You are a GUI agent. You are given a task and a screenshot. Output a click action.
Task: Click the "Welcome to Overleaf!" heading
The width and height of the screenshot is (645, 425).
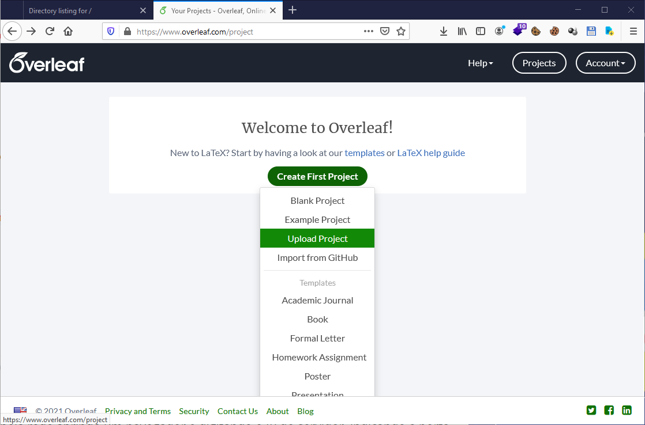coord(317,128)
